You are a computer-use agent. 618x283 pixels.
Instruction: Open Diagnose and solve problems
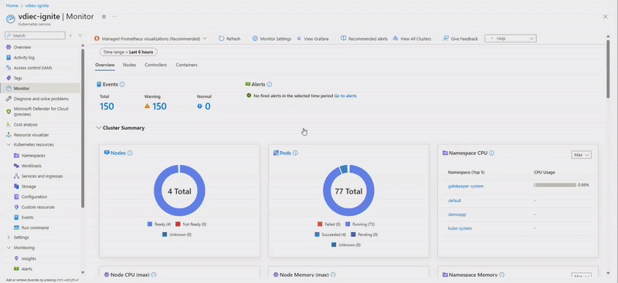point(41,99)
